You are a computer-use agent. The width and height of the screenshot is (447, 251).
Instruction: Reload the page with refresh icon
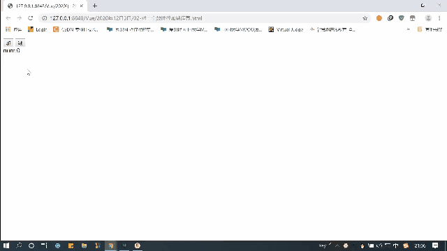click(31, 18)
